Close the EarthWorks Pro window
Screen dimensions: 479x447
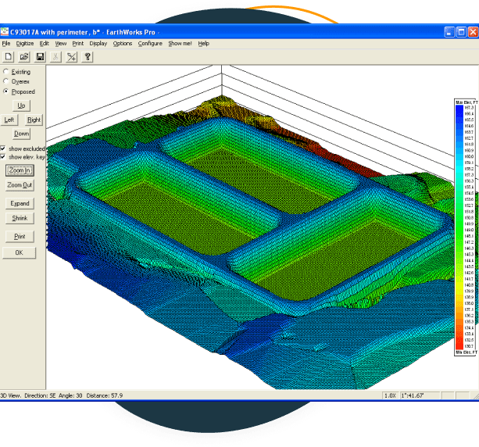point(474,32)
